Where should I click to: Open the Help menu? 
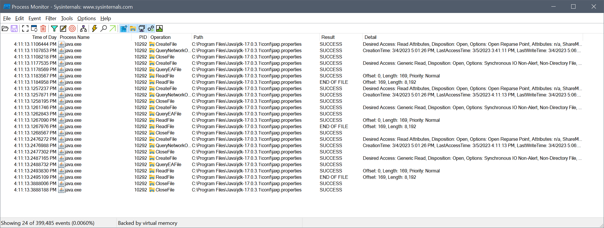click(106, 18)
